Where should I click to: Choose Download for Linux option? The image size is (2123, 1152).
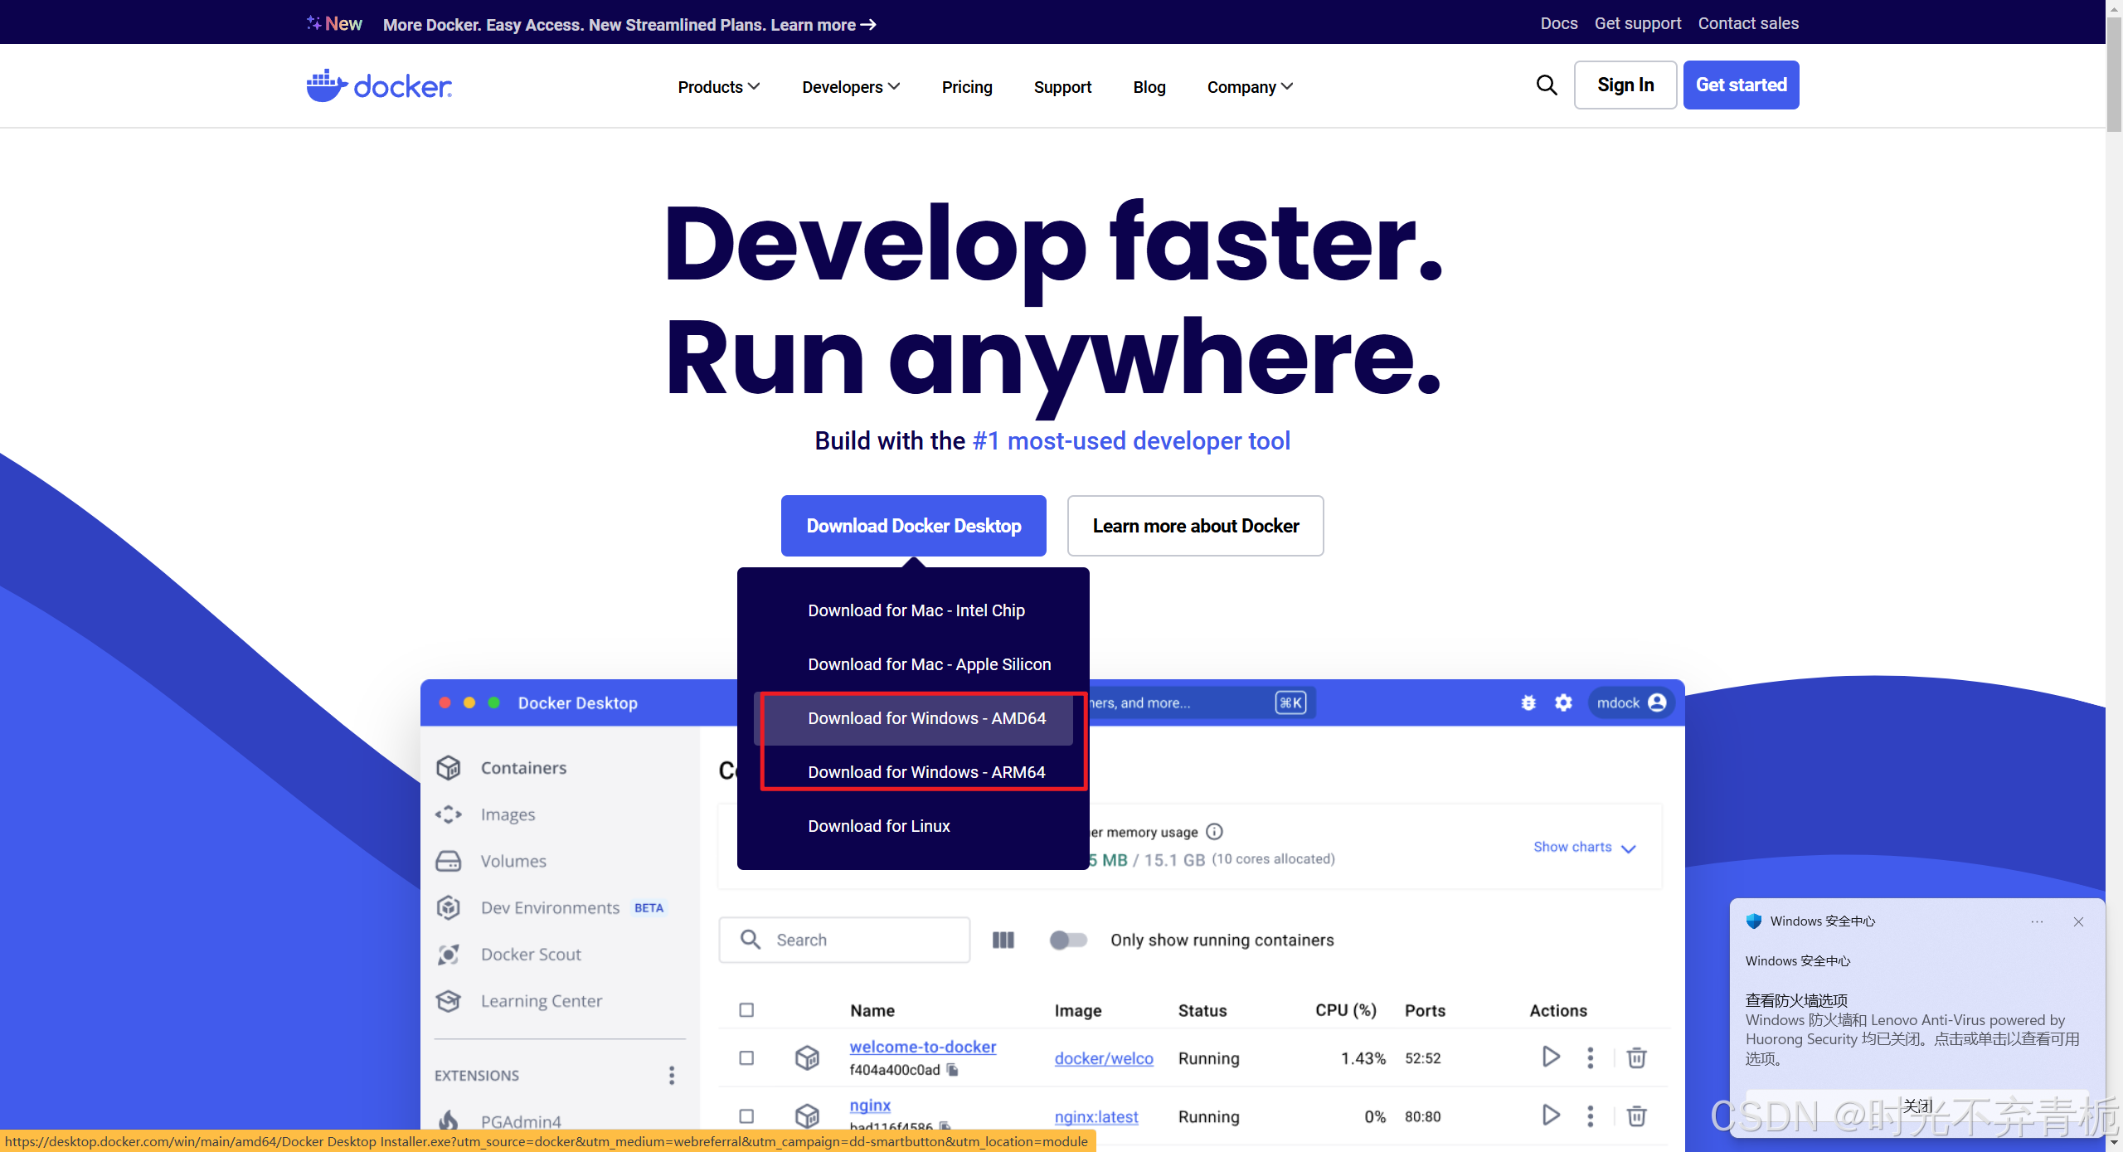[878, 826]
